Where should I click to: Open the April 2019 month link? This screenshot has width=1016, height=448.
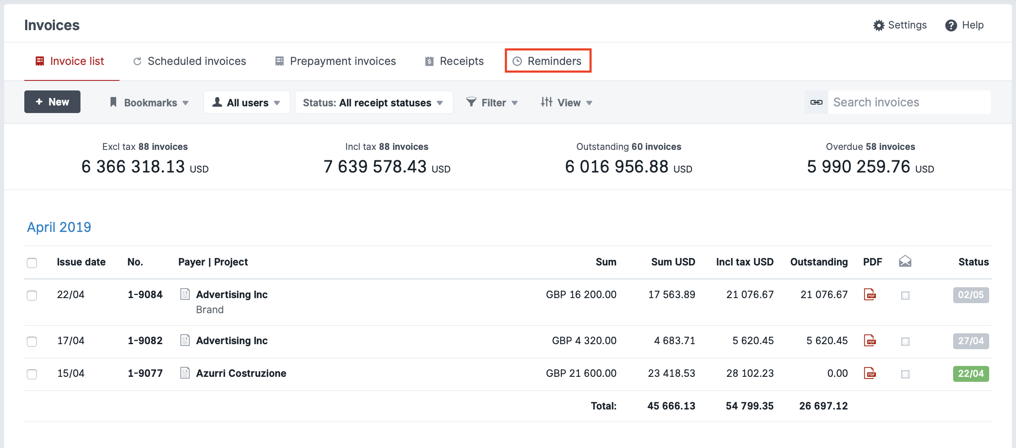[59, 227]
